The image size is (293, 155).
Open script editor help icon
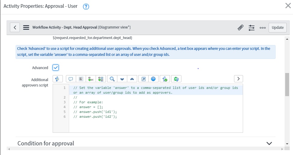tap(153, 79)
